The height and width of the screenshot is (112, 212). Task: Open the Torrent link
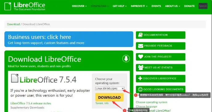99,103
